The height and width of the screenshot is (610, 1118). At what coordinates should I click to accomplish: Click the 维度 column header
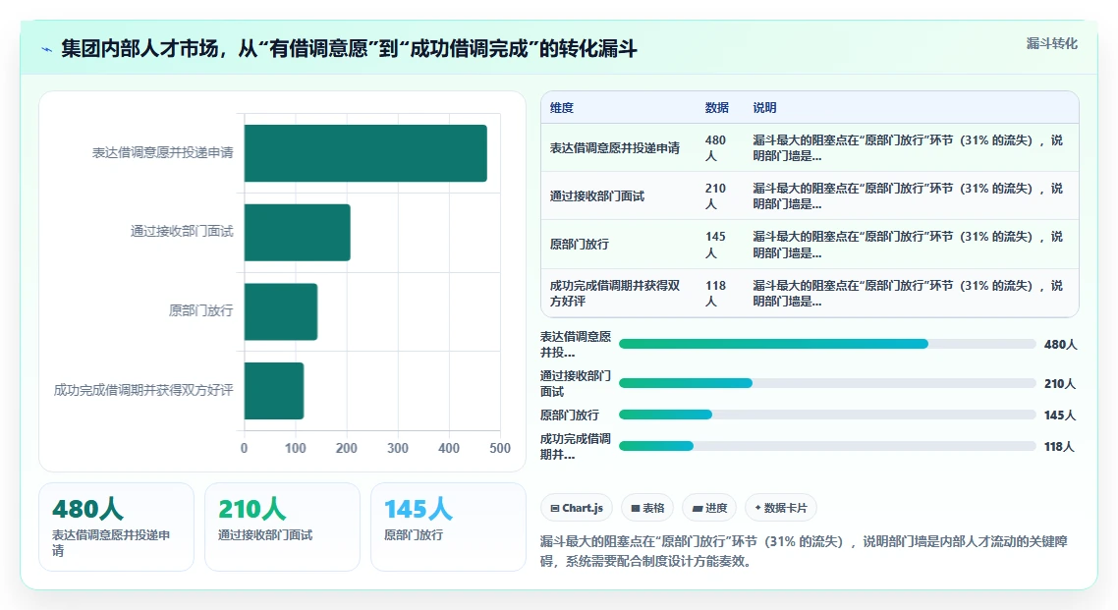click(x=562, y=108)
